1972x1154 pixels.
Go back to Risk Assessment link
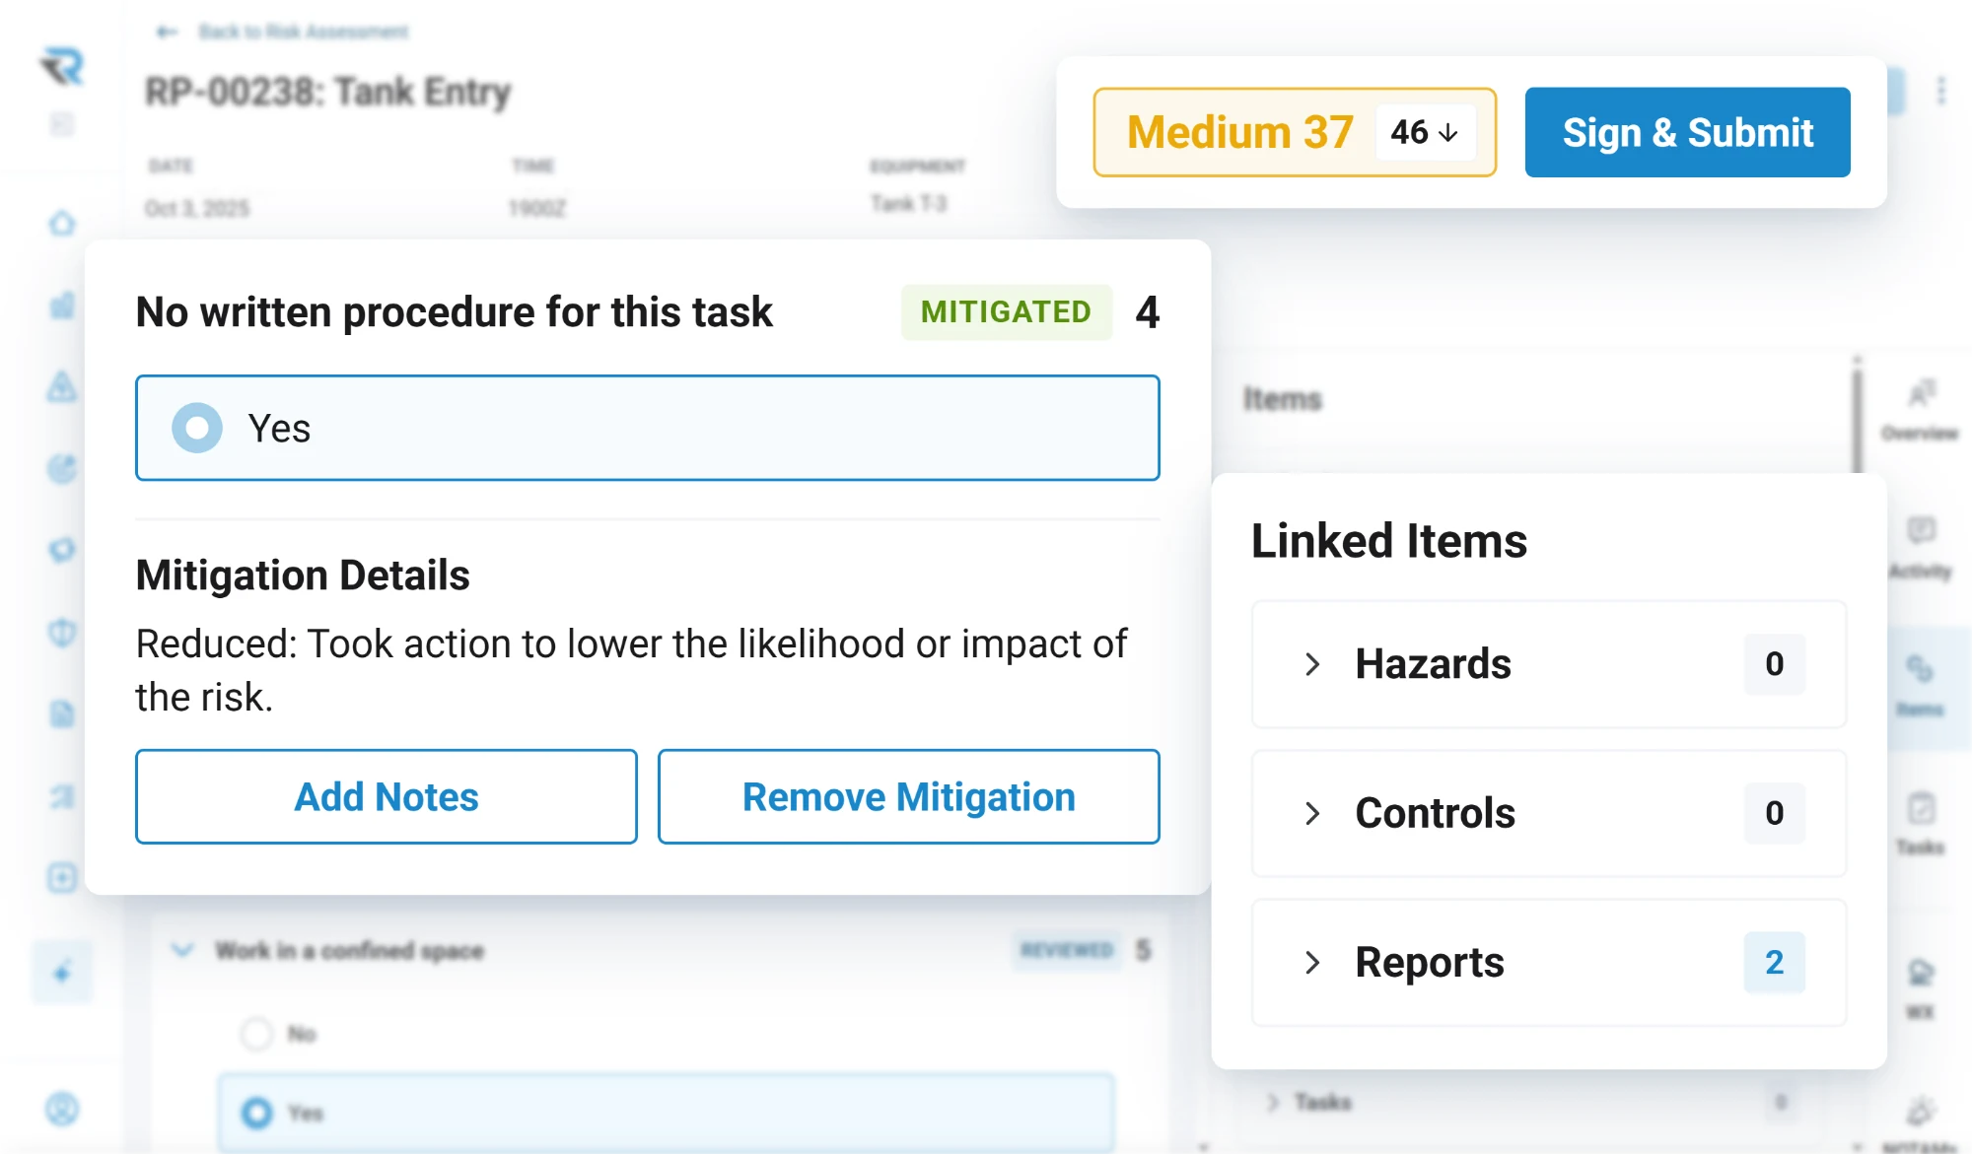coord(283,32)
